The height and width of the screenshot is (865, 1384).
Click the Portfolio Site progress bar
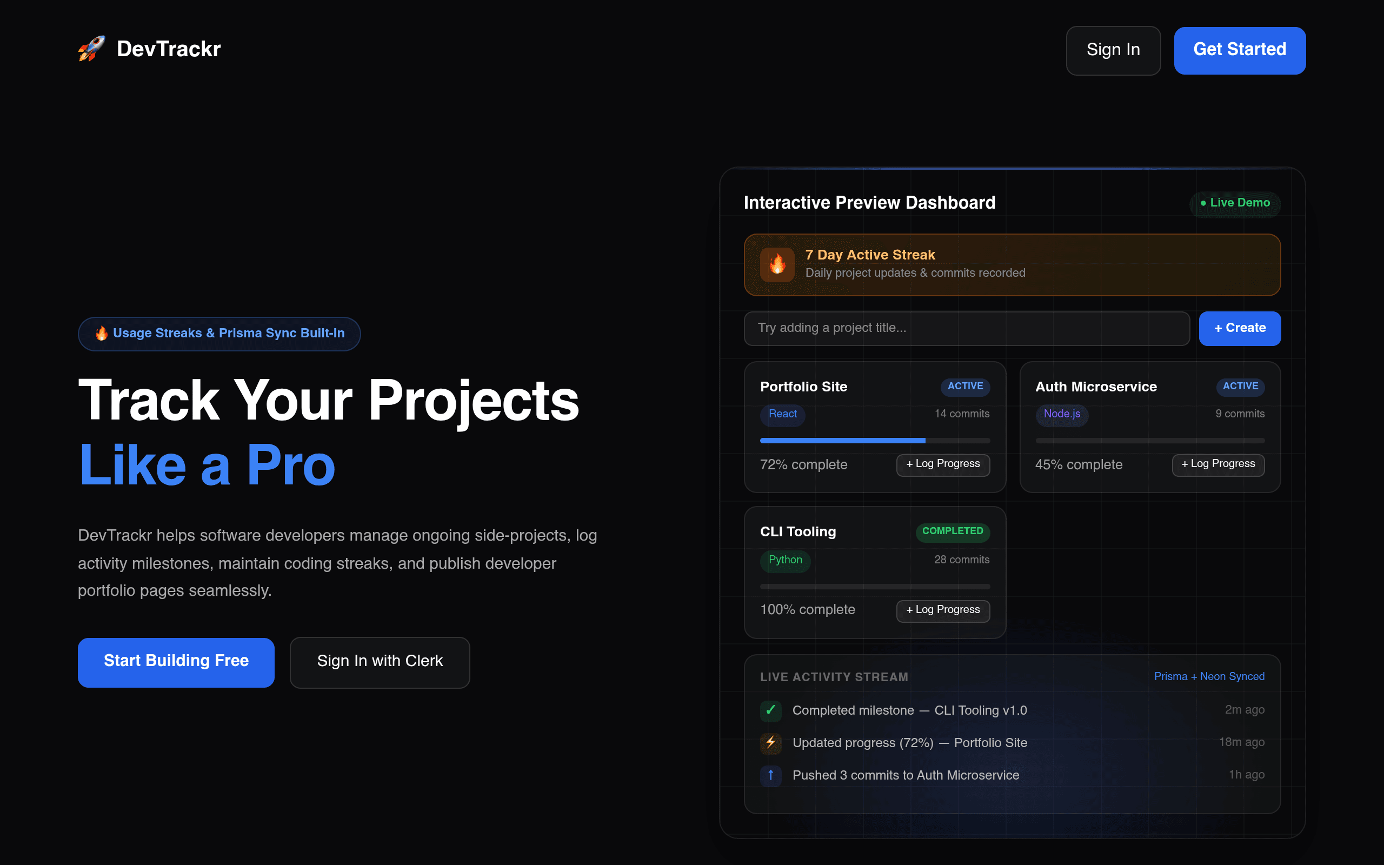874,441
